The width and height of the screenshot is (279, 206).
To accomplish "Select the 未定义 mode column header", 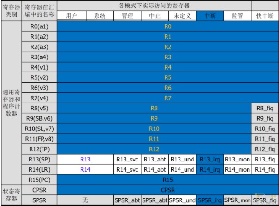I will click(x=182, y=16).
